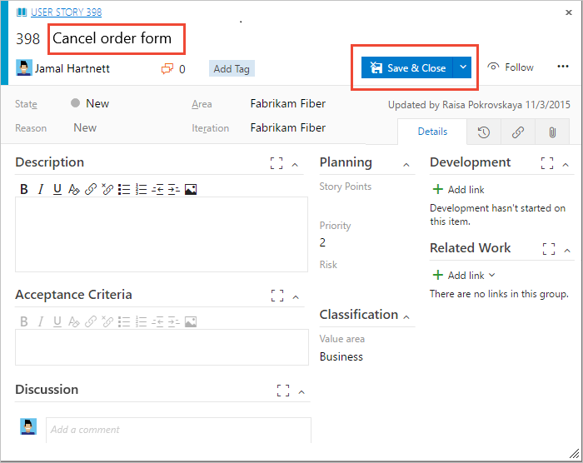Click the Add Tag button

tap(232, 68)
